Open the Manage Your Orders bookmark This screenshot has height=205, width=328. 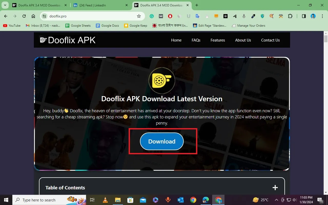tap(248, 25)
